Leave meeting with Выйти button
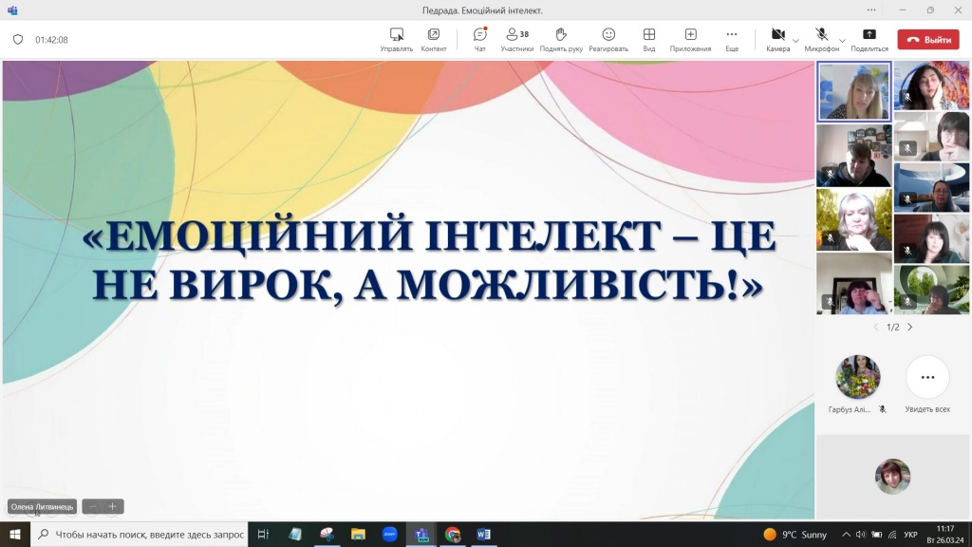The image size is (972, 547). point(928,40)
